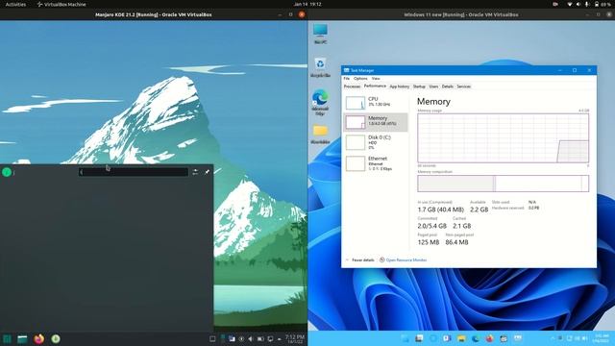The image size is (615, 346).
Task: Collapse Task Manager using Fewer details
Action: tap(360, 260)
